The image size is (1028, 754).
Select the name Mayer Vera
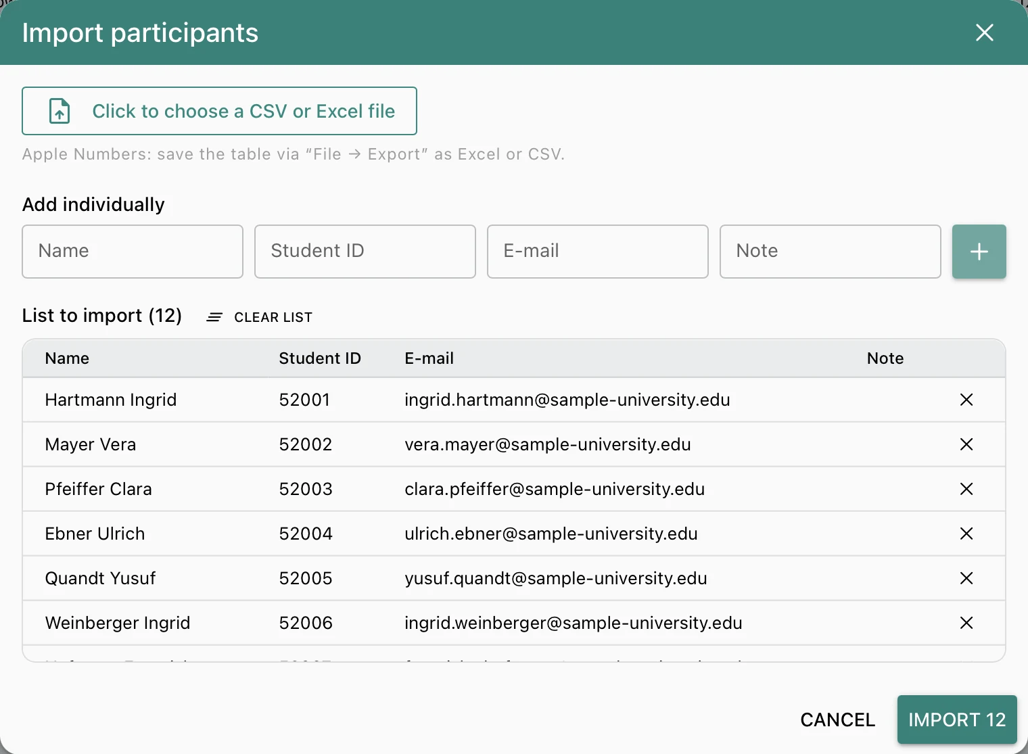coord(91,444)
